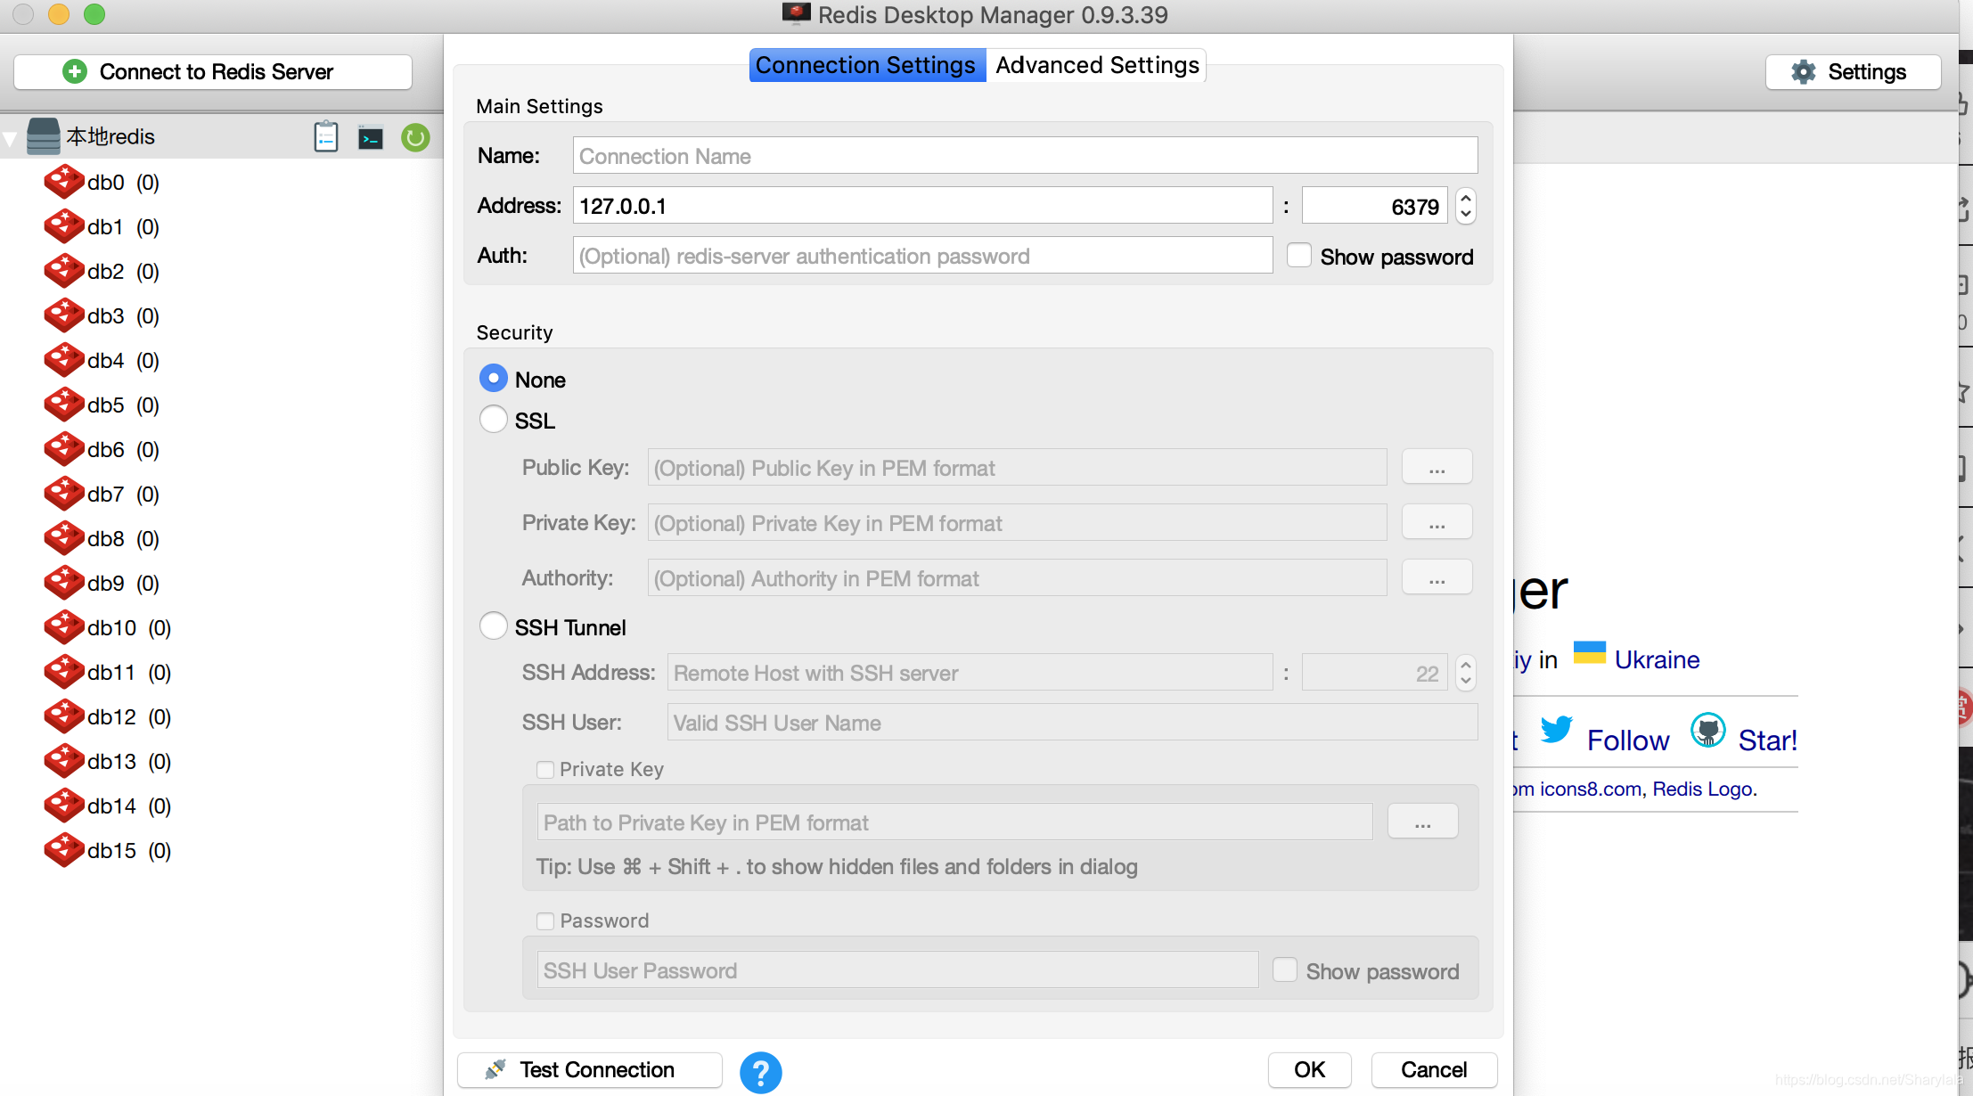Screen dimensions: 1973x1096
Task: Click the GitHub octocat icon
Action: point(1708,731)
